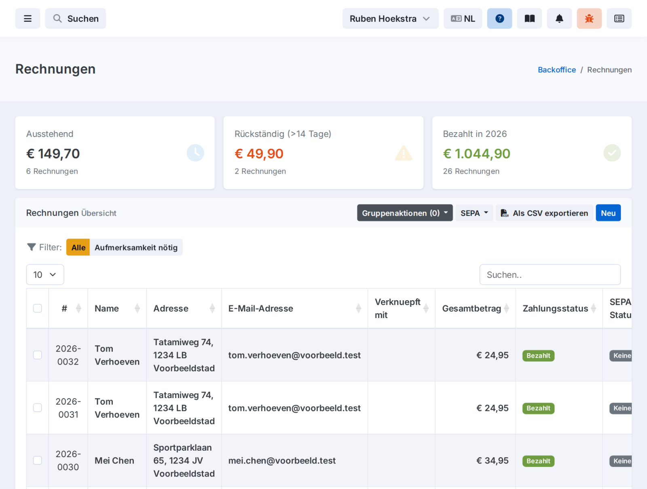
Task: Expand the Ruben Hoekstra user dropdown
Action: (390, 19)
